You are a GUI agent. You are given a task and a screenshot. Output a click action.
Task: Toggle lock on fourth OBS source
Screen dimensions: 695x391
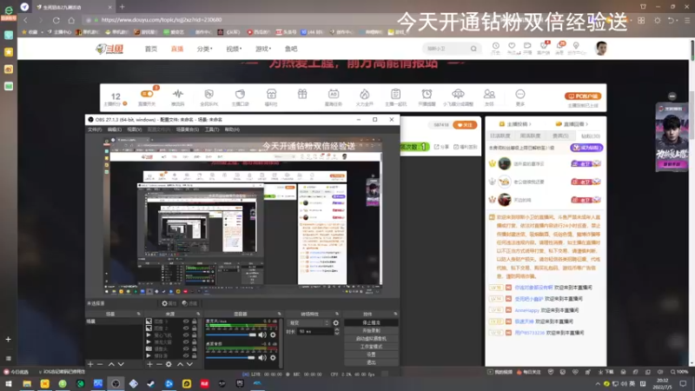point(194,341)
